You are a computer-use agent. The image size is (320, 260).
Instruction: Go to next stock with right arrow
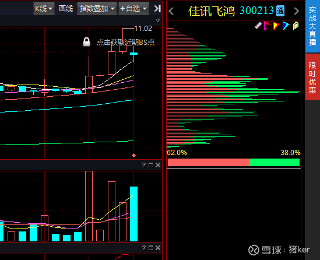pos(296,11)
